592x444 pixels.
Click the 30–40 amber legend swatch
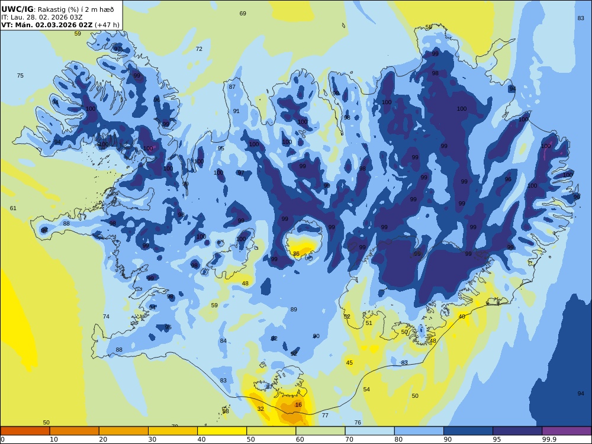[173, 431]
